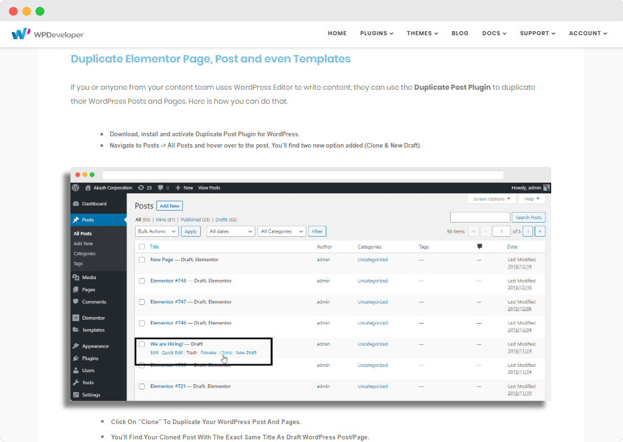
Task: Tick the checkbox beside New Page post
Action: pos(142,260)
